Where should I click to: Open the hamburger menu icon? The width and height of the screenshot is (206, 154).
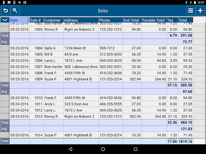(191, 10)
